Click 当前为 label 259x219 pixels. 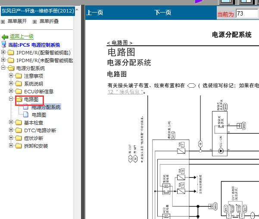[225, 14]
